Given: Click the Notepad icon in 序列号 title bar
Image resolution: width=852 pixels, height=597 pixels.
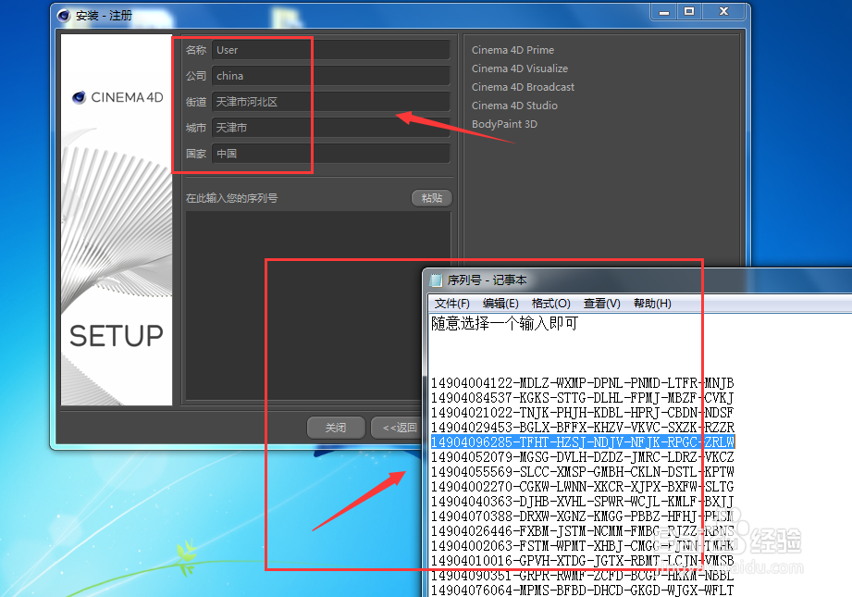Looking at the screenshot, I should point(436,280).
